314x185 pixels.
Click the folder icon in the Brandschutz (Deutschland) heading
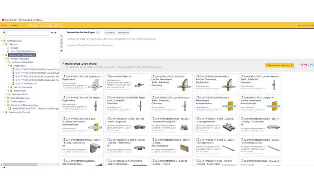[x=63, y=63]
